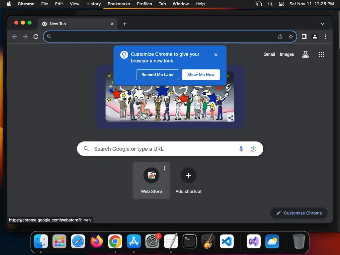Open App Store from the Dock

point(134,241)
